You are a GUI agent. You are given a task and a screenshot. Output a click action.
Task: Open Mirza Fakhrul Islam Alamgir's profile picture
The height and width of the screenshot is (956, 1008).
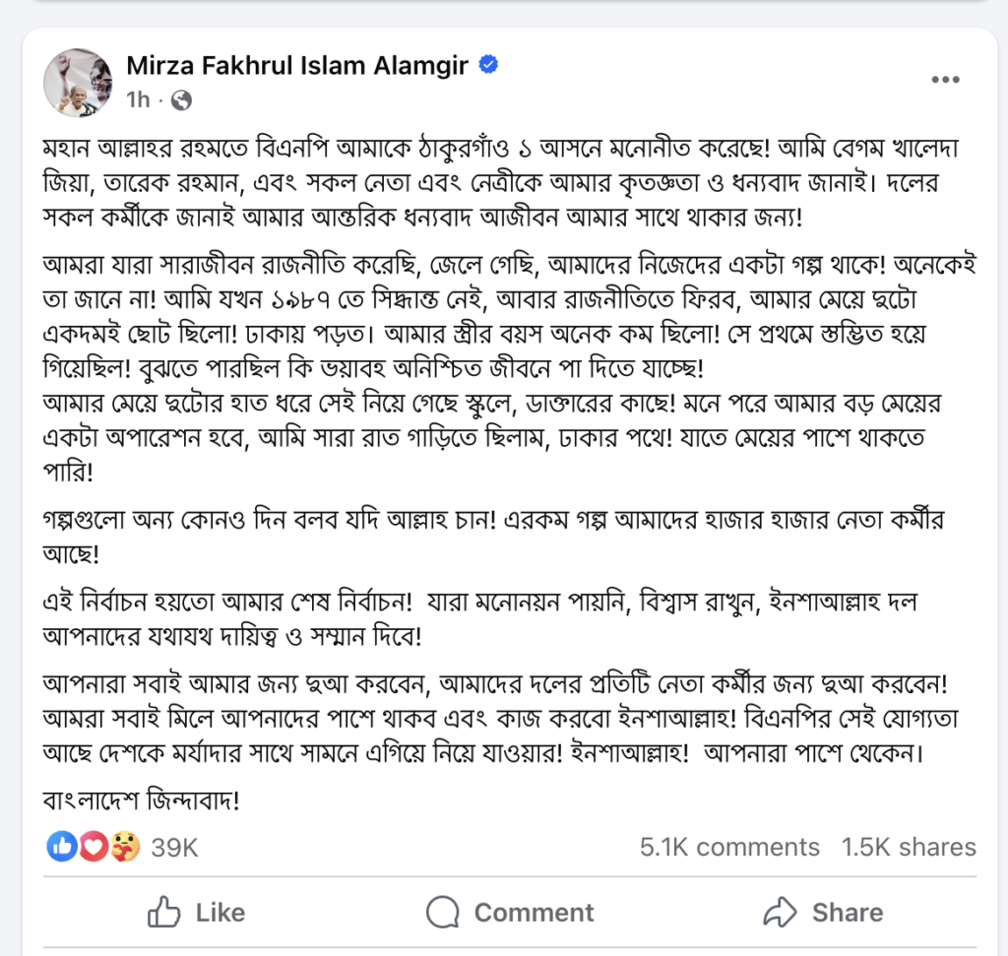tap(78, 82)
